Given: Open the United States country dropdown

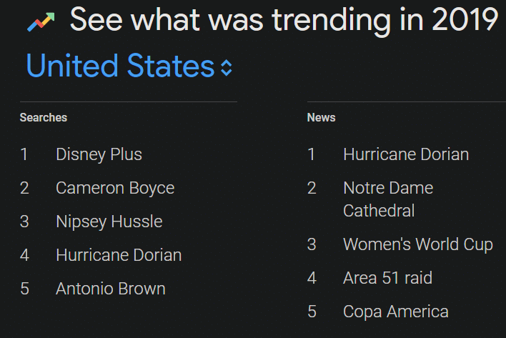Looking at the screenshot, I should click(x=129, y=66).
